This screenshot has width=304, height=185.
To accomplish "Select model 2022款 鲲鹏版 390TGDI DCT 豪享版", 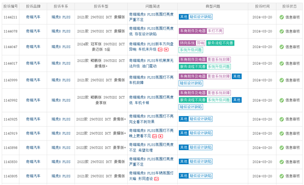I will tap(101, 100).
